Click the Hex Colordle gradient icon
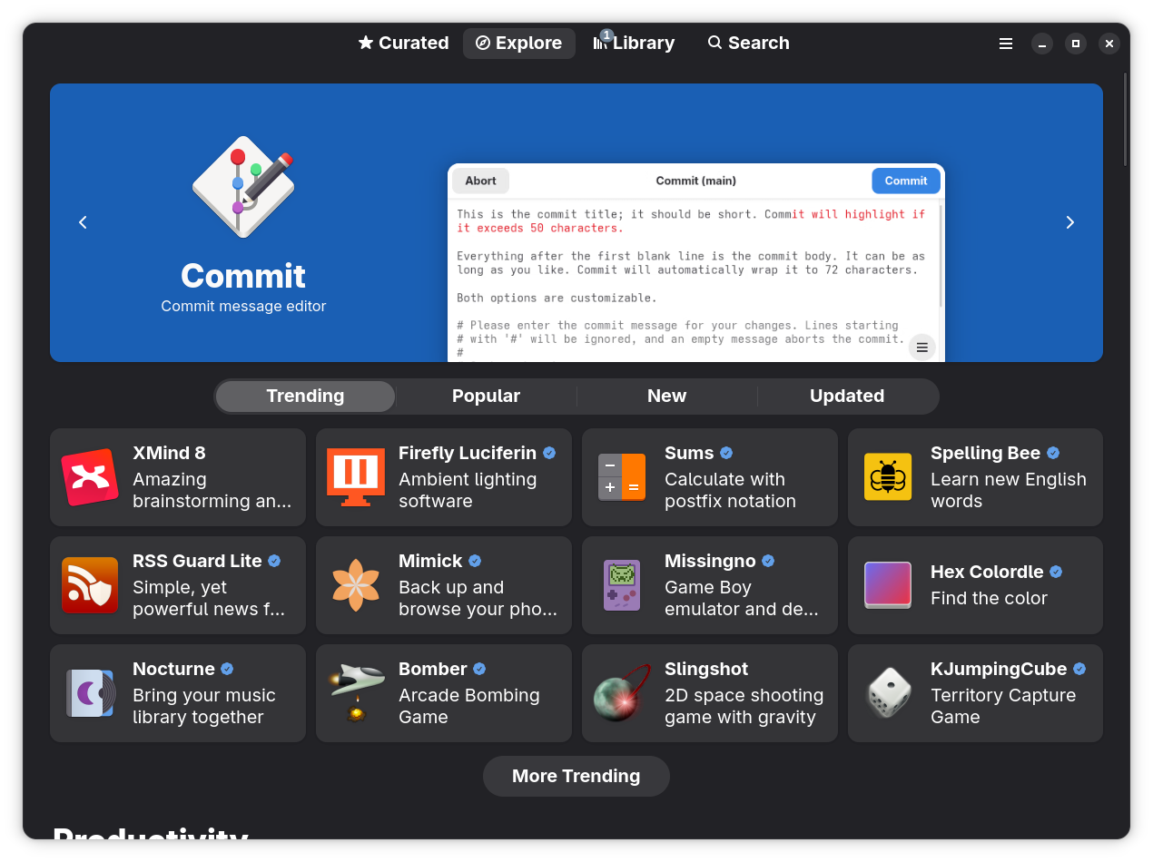The image size is (1153, 862). coord(888,585)
